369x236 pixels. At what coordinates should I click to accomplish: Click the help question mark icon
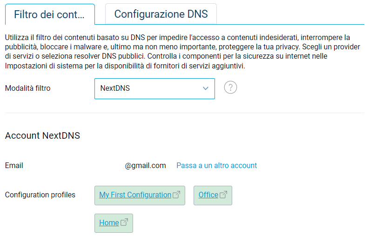(230, 88)
